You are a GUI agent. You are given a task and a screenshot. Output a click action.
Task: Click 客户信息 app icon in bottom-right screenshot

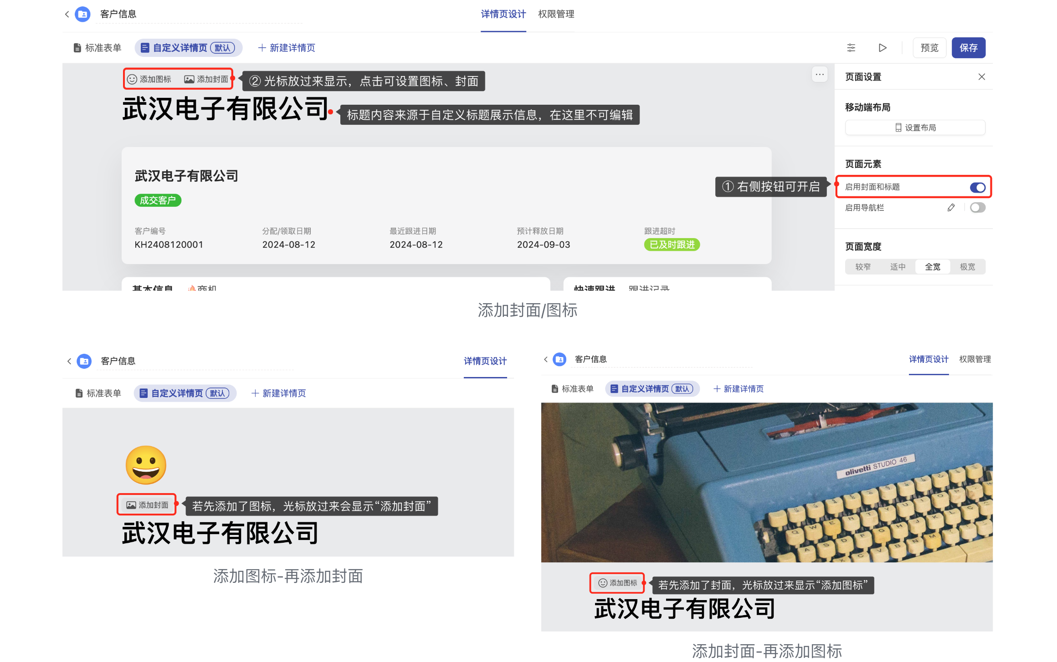[x=559, y=359]
